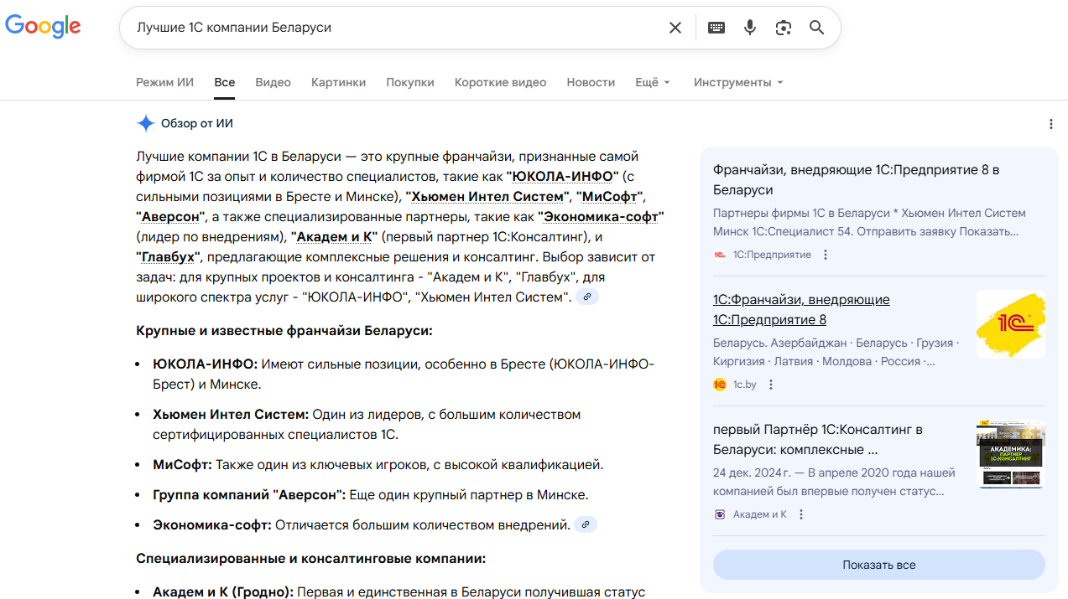Click source link icon after Экономика-софт bullet

tap(586, 525)
